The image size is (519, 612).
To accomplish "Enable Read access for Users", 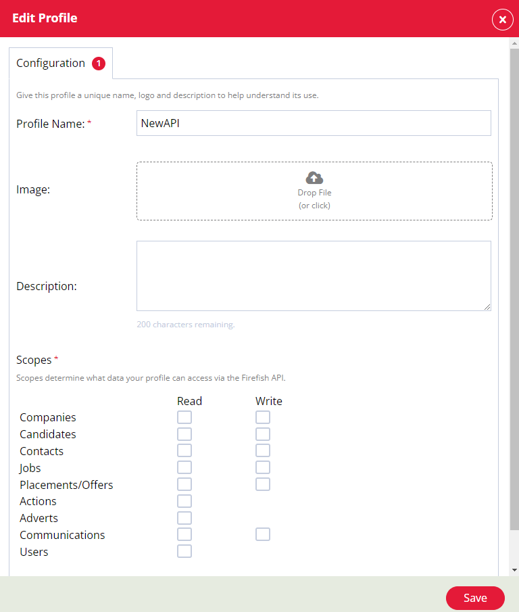I will 184,550.
